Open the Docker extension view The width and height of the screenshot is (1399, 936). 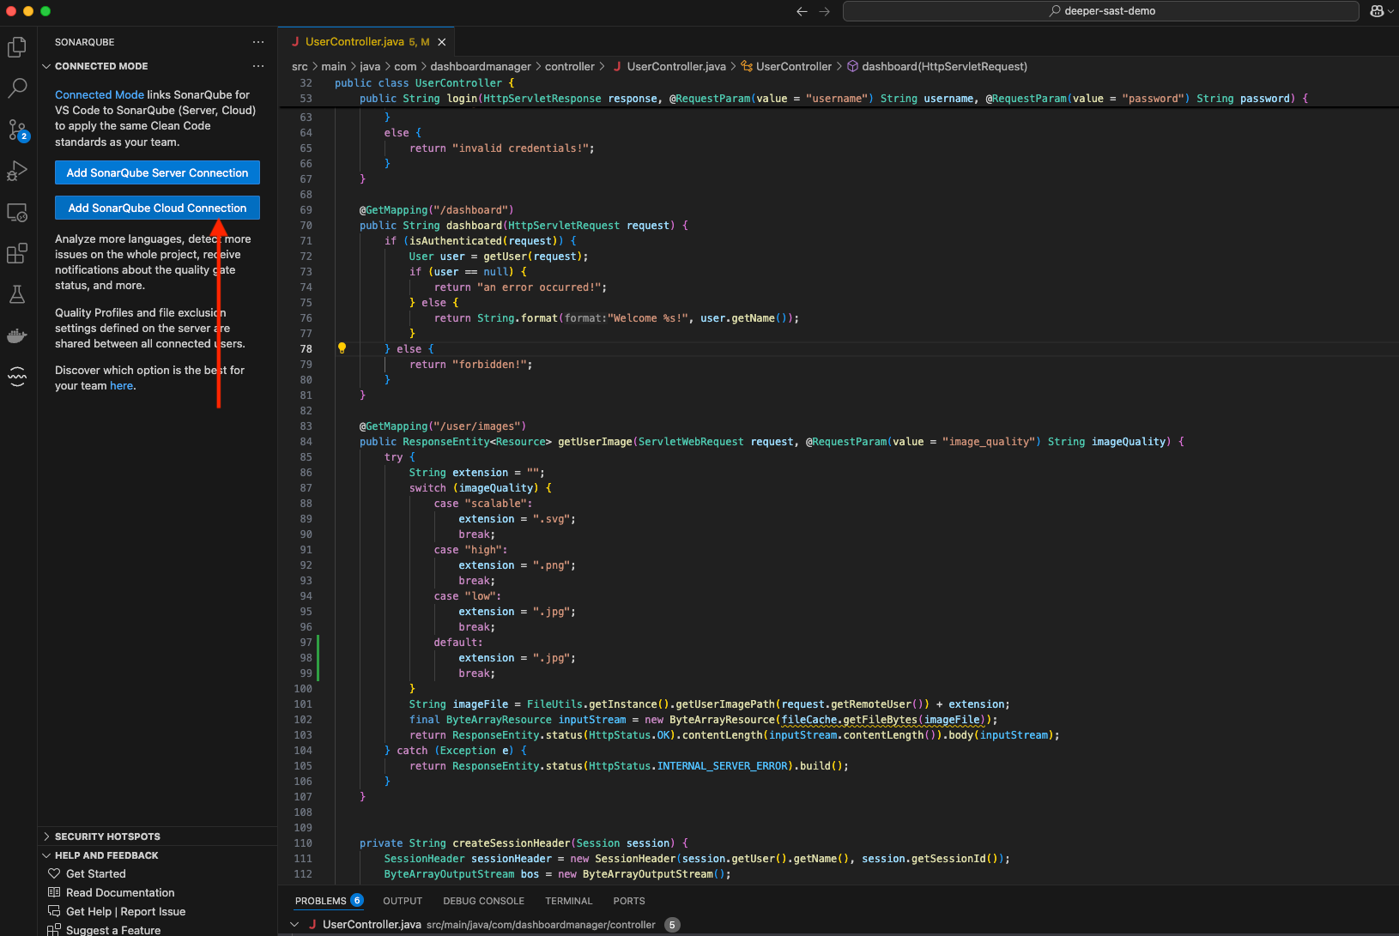17,335
